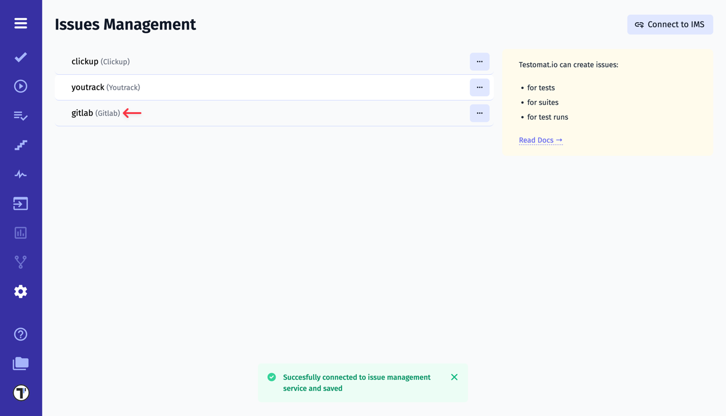Open actions menu for gitlab integration

[479, 113]
